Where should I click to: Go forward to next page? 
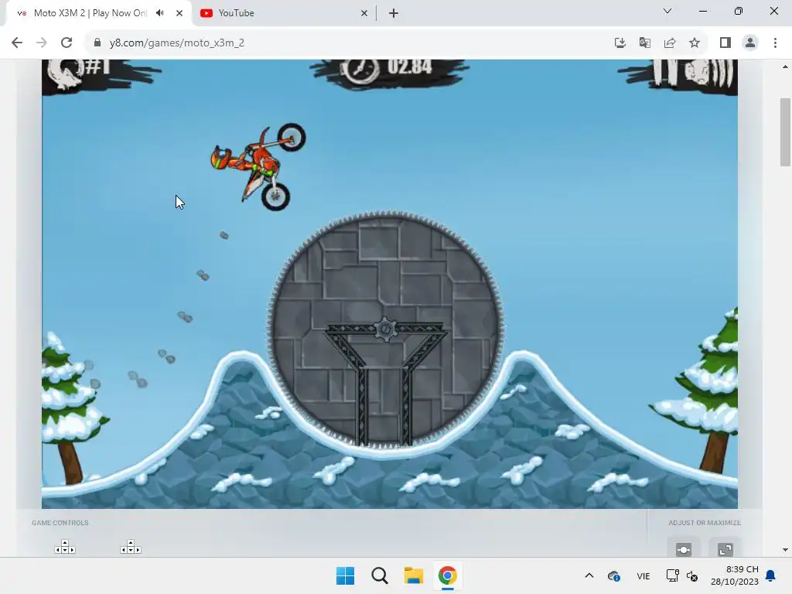coord(42,43)
